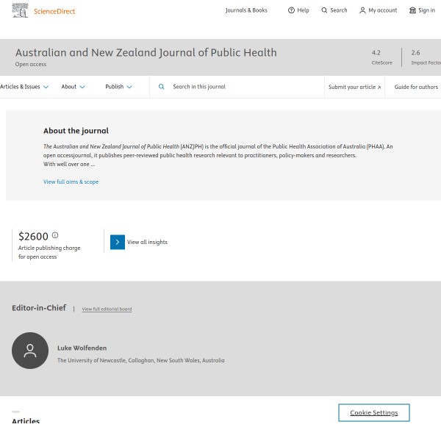Viewport: 441px width, 441px height.
Task: Open My account user icon
Action: (x=362, y=10)
